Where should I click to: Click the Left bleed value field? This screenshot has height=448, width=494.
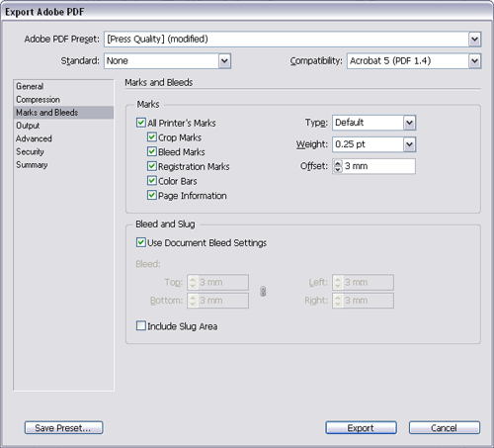tap(368, 283)
